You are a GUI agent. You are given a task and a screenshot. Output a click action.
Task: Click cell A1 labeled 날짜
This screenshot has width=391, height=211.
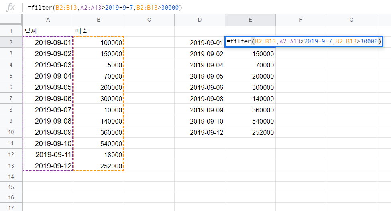coord(48,31)
